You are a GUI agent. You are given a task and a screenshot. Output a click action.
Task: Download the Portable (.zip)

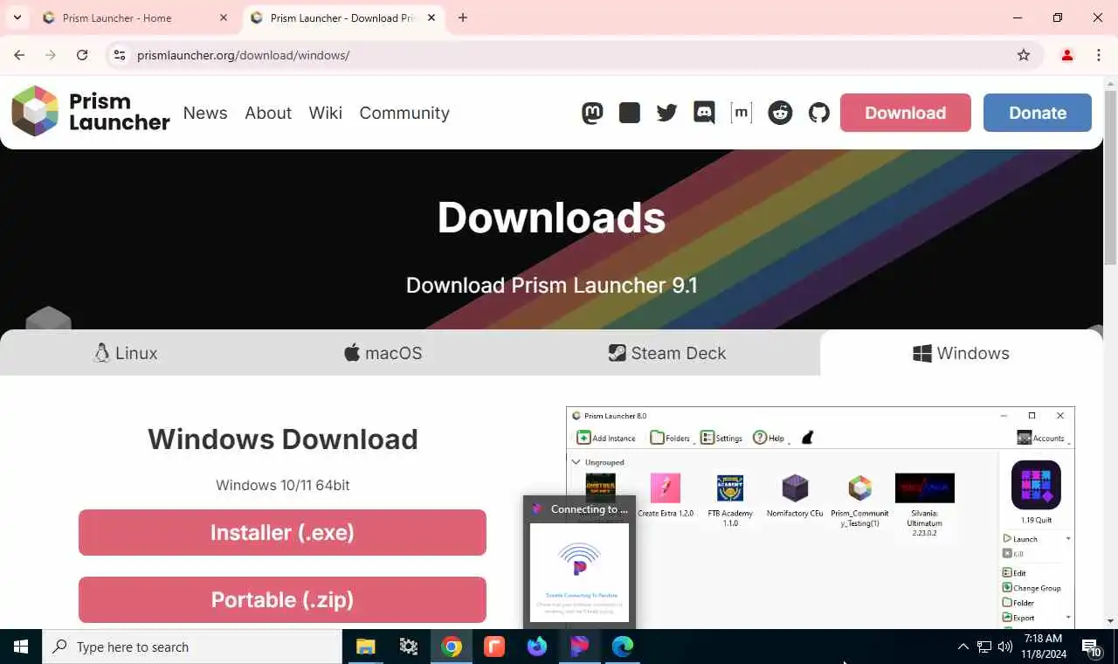[282, 599]
